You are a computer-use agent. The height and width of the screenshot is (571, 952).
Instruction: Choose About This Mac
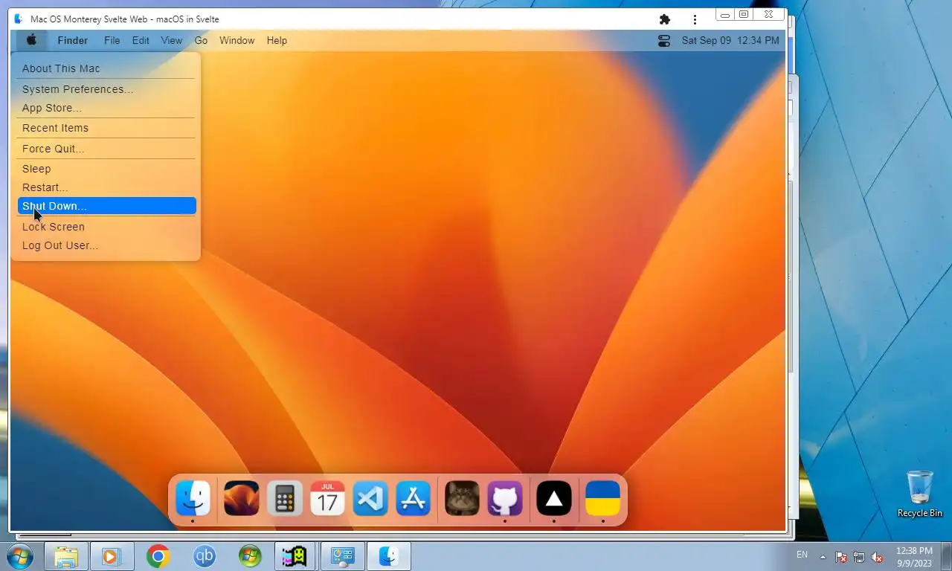[106, 68]
